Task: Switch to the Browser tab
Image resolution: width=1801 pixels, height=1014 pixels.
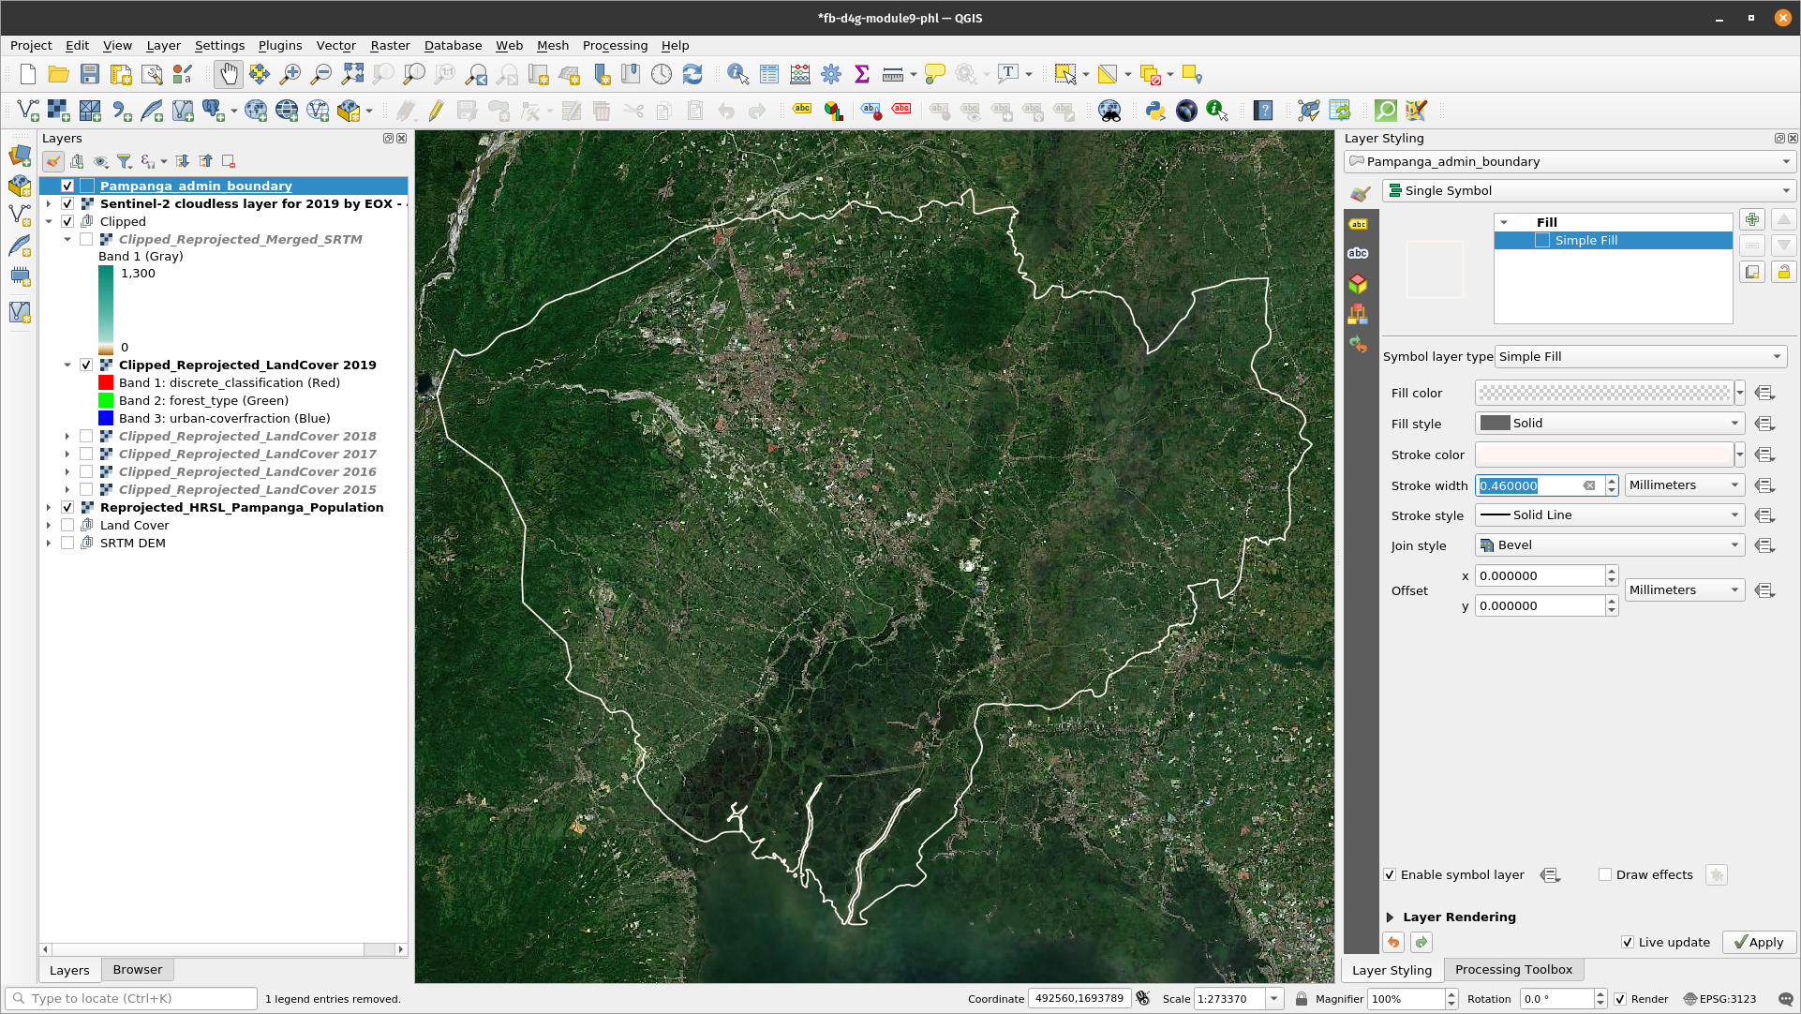Action: (x=136, y=968)
